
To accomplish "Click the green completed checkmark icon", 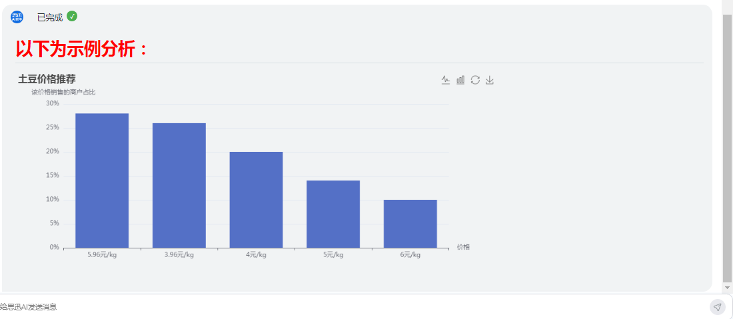I will (72, 17).
